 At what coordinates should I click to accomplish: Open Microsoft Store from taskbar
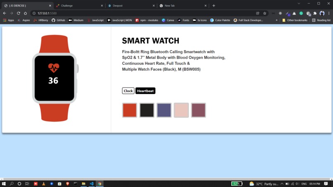tap(59, 184)
